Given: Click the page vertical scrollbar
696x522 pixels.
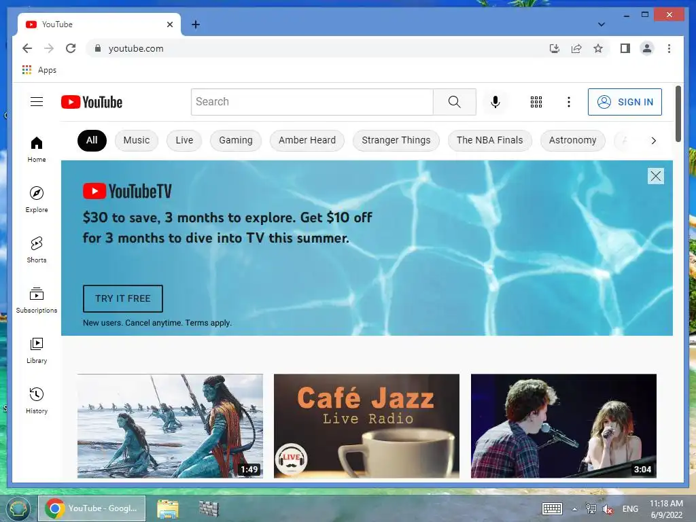Looking at the screenshot, I should coord(678,114).
